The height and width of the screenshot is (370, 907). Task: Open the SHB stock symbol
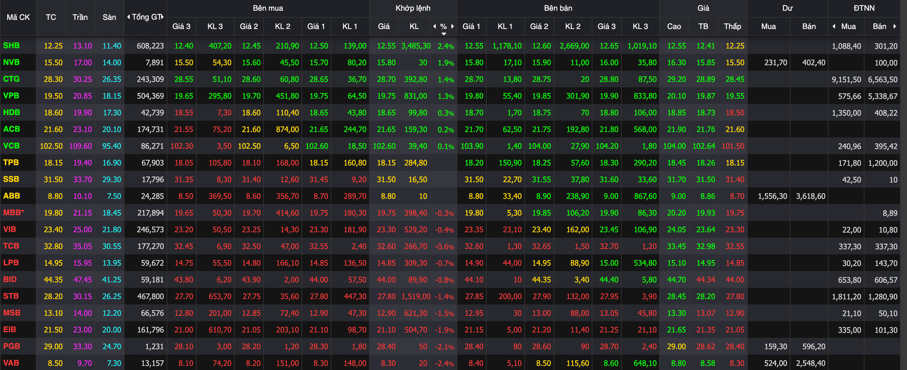(11, 46)
